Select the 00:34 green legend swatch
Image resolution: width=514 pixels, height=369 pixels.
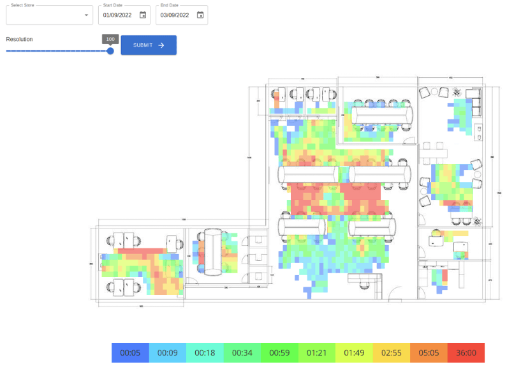pyautogui.click(x=242, y=352)
